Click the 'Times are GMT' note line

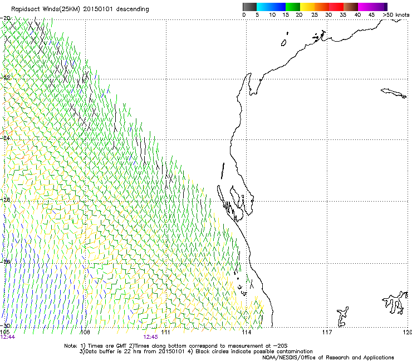pos(176,346)
